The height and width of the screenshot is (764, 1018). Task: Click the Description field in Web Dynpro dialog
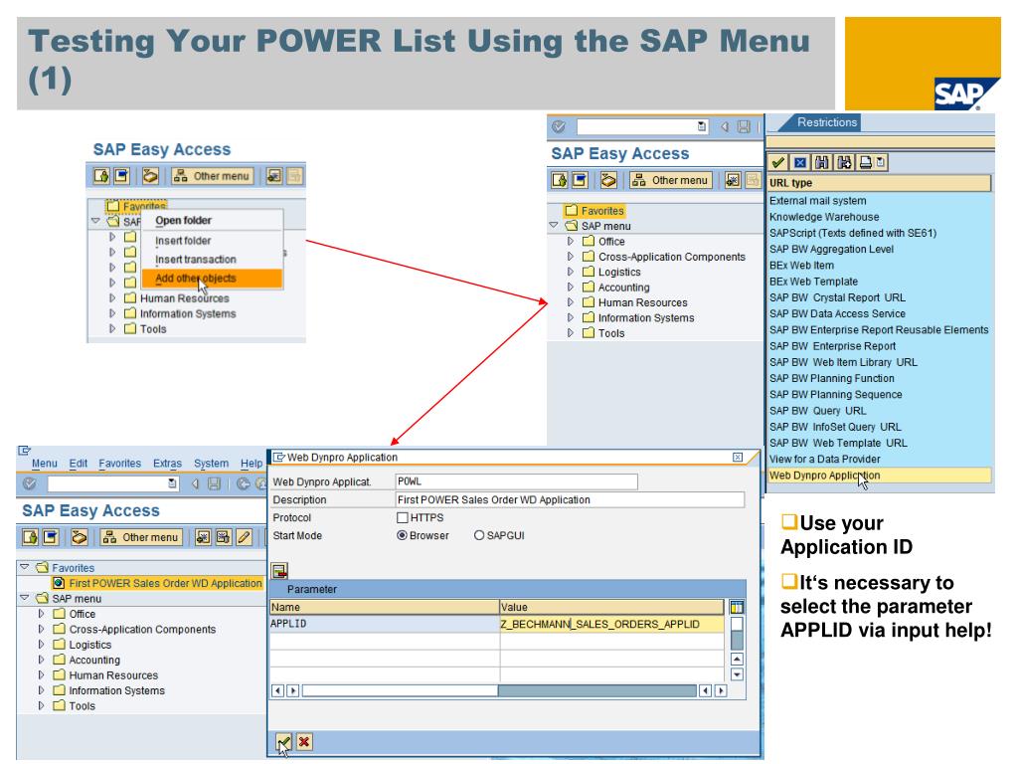tap(570, 499)
